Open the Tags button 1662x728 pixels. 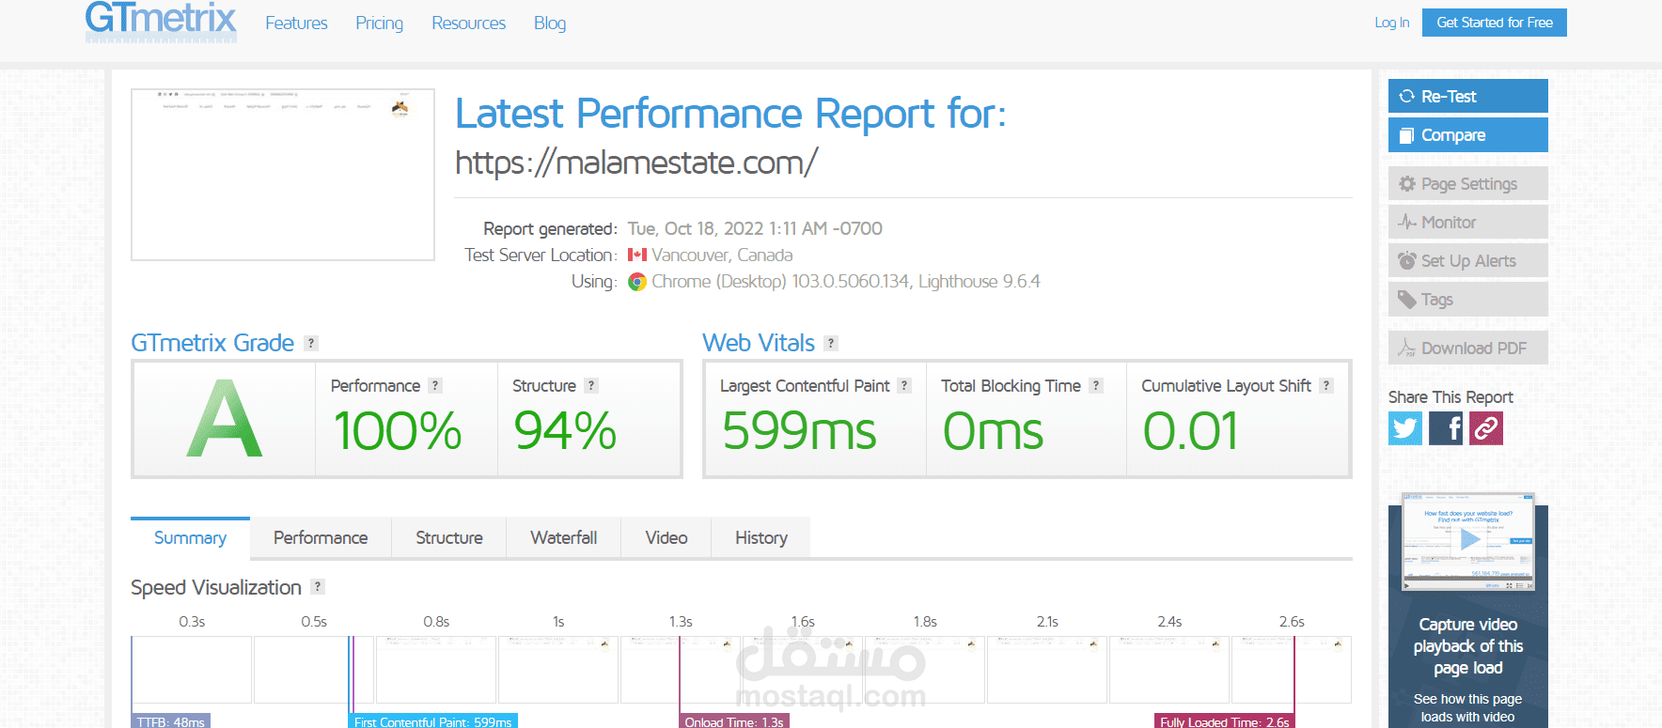tap(1468, 300)
